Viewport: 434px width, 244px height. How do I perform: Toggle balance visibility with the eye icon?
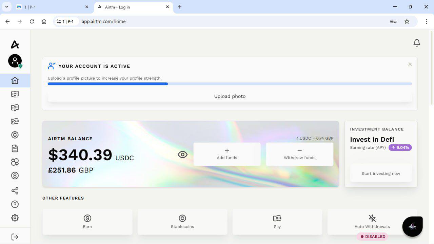[x=182, y=155]
